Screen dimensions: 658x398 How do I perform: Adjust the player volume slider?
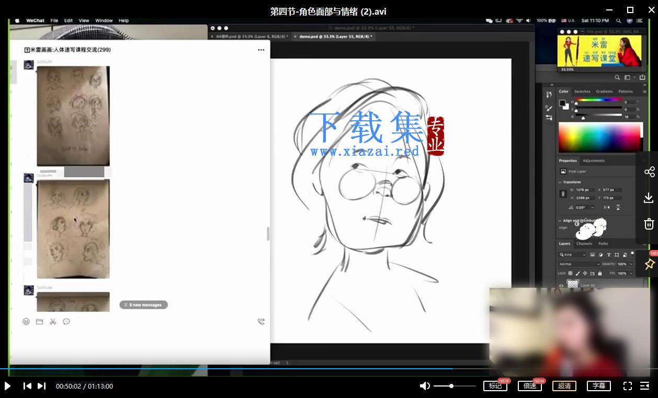point(454,386)
